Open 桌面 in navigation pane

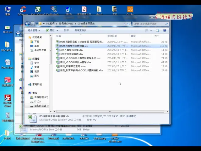pos(37,46)
